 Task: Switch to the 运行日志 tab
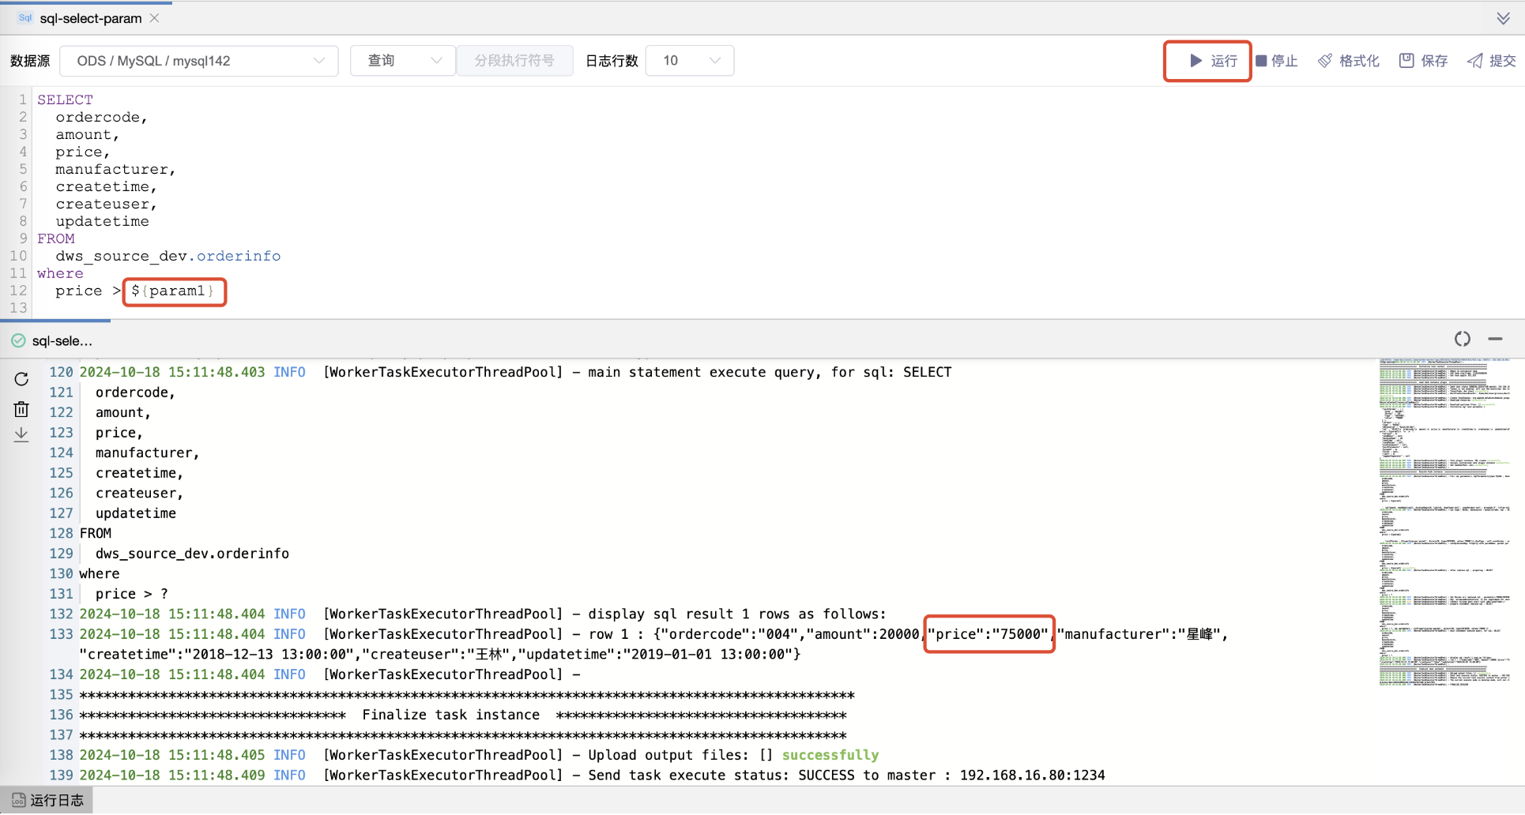(x=47, y=800)
